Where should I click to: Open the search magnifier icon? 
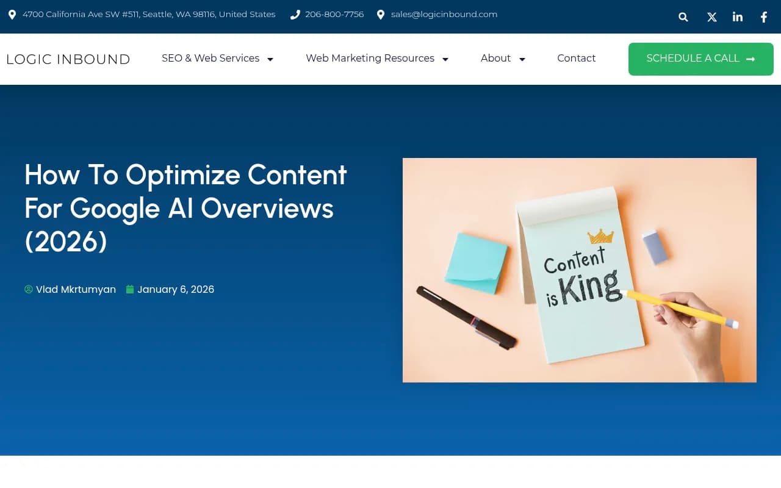pyautogui.click(x=683, y=17)
